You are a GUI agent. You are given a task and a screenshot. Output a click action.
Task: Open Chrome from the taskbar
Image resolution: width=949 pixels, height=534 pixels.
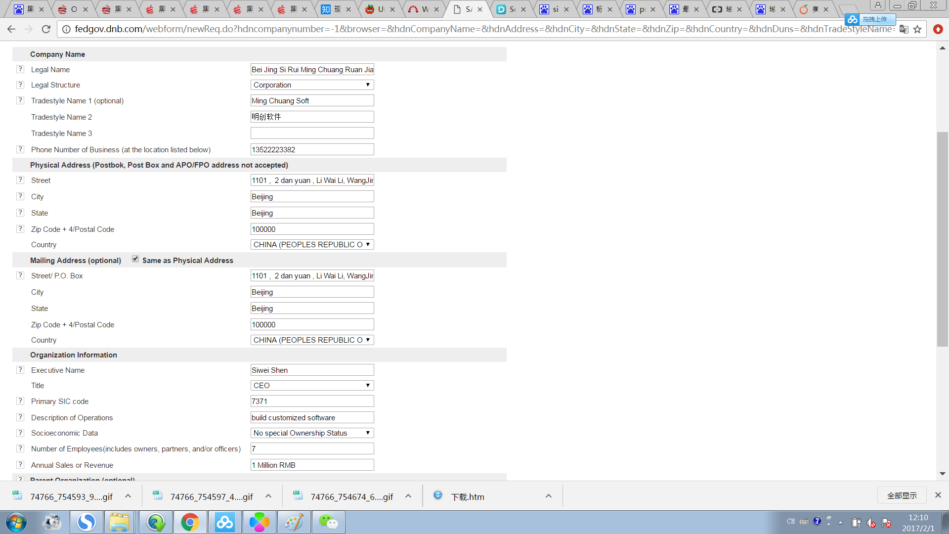[x=190, y=522]
